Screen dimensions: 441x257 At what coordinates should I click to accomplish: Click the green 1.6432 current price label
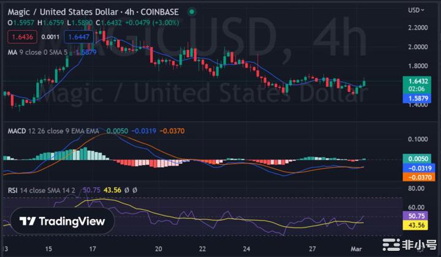point(417,81)
